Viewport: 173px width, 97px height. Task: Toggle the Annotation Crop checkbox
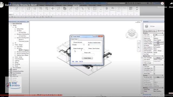154,70
